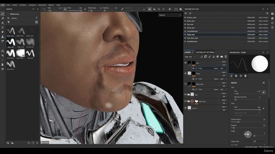
Task: Expand the All libraries asset tree
Action: coord(8,14)
